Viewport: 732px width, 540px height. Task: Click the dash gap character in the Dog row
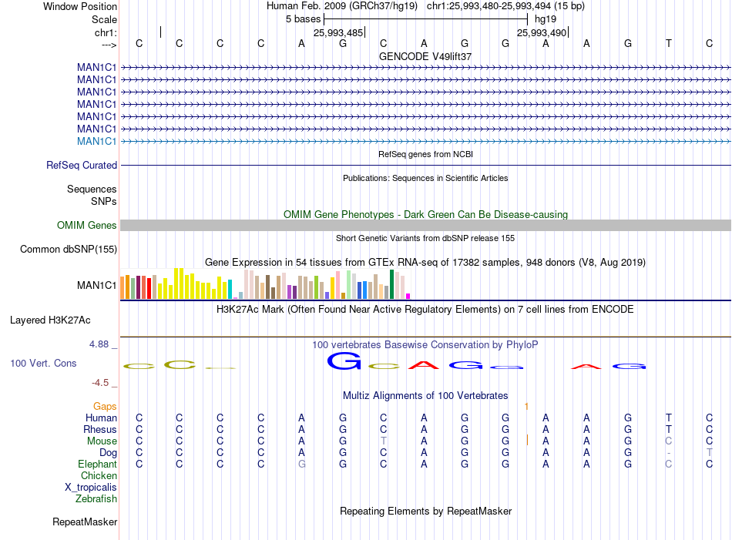669,453
